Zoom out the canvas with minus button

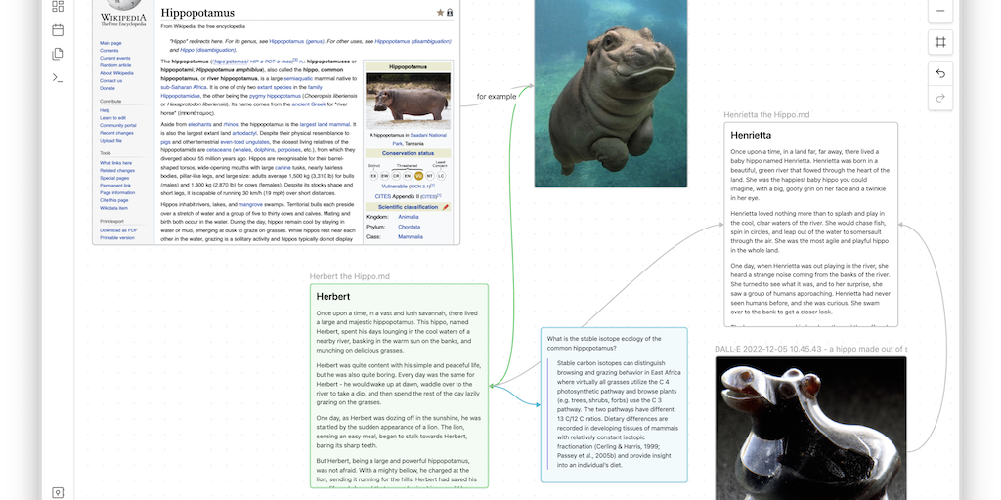point(940,11)
